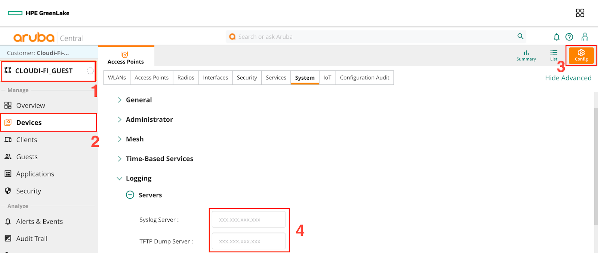Click the circular icon beside CLOUDI-FI_GUEST
Screen dimensions: 598x253
click(90, 71)
